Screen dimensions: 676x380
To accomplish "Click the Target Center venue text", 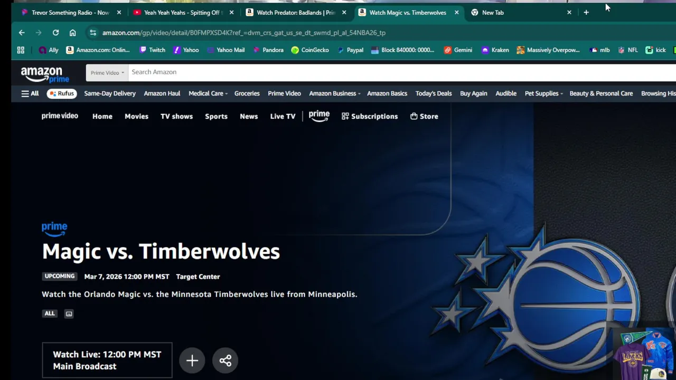I will pos(198,277).
